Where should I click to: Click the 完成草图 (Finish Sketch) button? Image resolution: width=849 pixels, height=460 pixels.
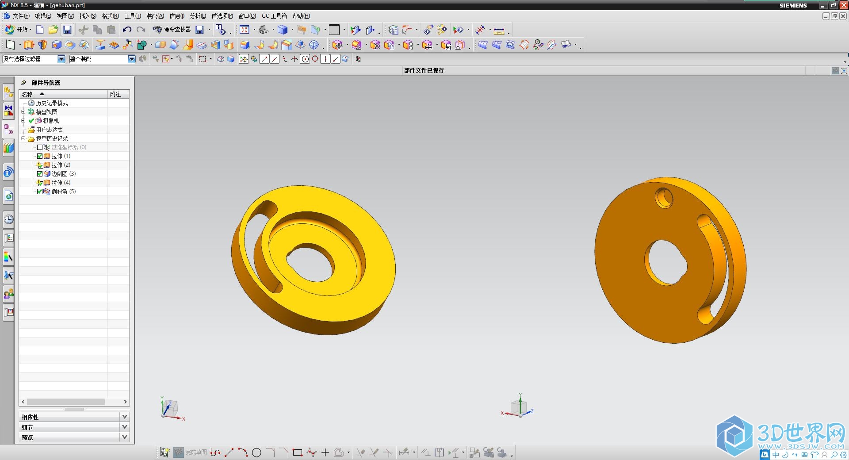coord(190,452)
